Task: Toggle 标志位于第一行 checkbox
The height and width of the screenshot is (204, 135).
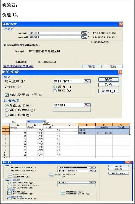Action: point(7,95)
